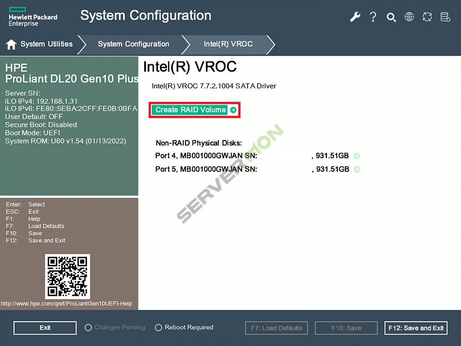
Task: Select the globe language icon
Action: [x=409, y=17]
